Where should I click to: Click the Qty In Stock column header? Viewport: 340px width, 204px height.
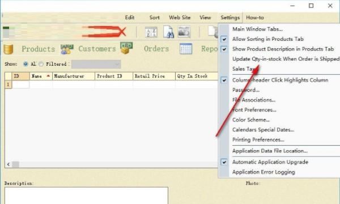197,76
